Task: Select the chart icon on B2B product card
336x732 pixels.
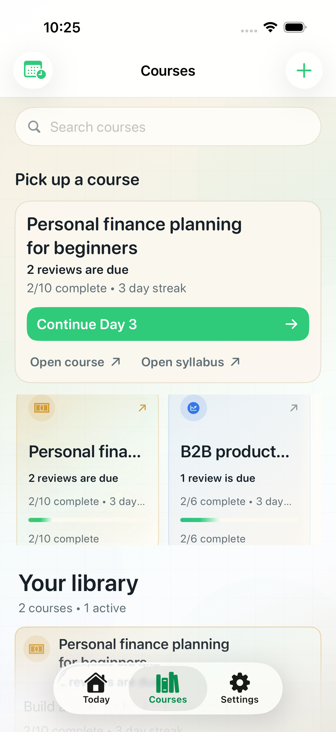Action: tap(193, 408)
